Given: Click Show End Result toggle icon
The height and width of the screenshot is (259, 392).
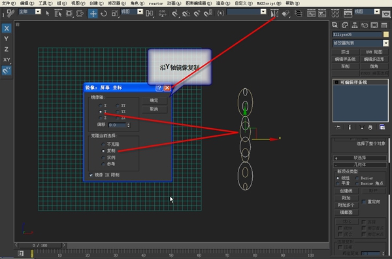Looking at the screenshot, I should tap(350, 128).
